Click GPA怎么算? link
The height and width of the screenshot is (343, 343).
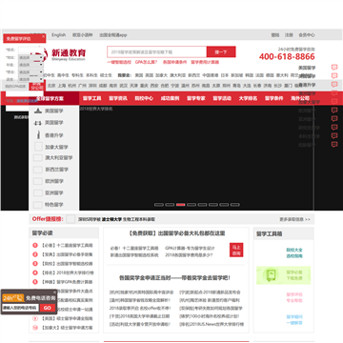[x=146, y=62]
